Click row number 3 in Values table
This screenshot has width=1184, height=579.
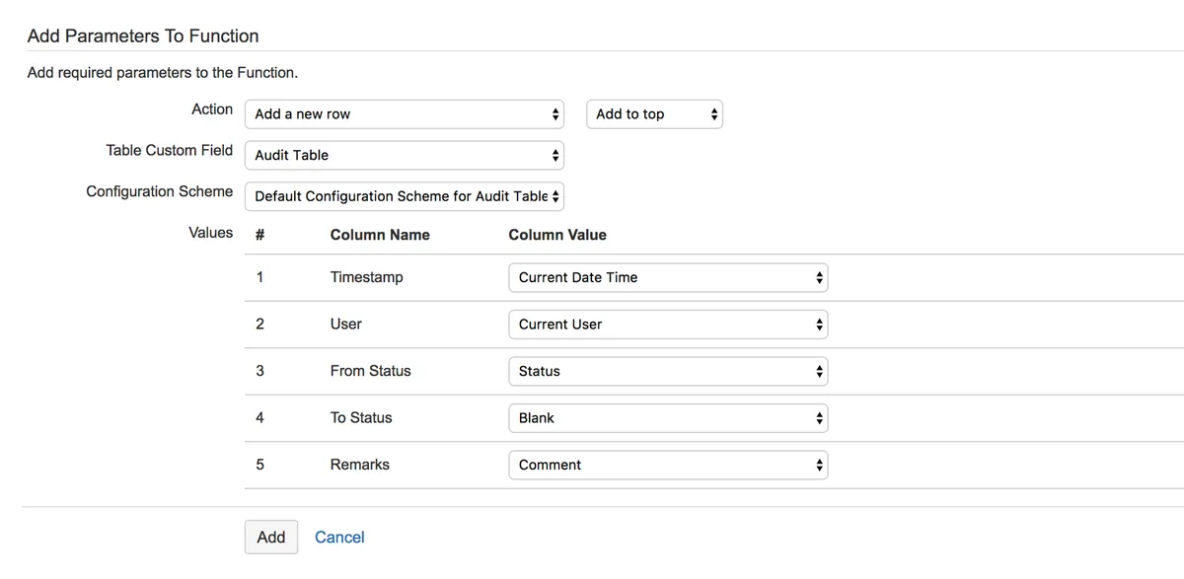click(259, 371)
